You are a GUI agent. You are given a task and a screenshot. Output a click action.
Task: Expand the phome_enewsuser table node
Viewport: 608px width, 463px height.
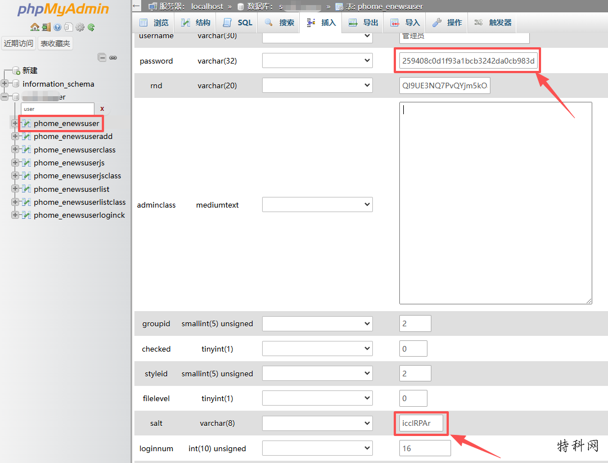pyautogui.click(x=15, y=123)
